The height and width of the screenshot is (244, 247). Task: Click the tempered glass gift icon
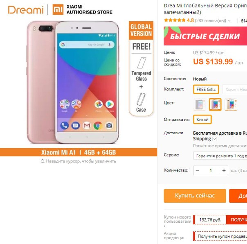tap(141, 63)
